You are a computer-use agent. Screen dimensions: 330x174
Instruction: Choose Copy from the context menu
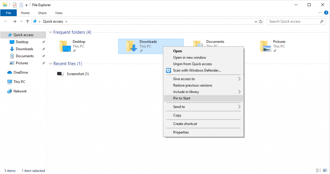coord(203,115)
